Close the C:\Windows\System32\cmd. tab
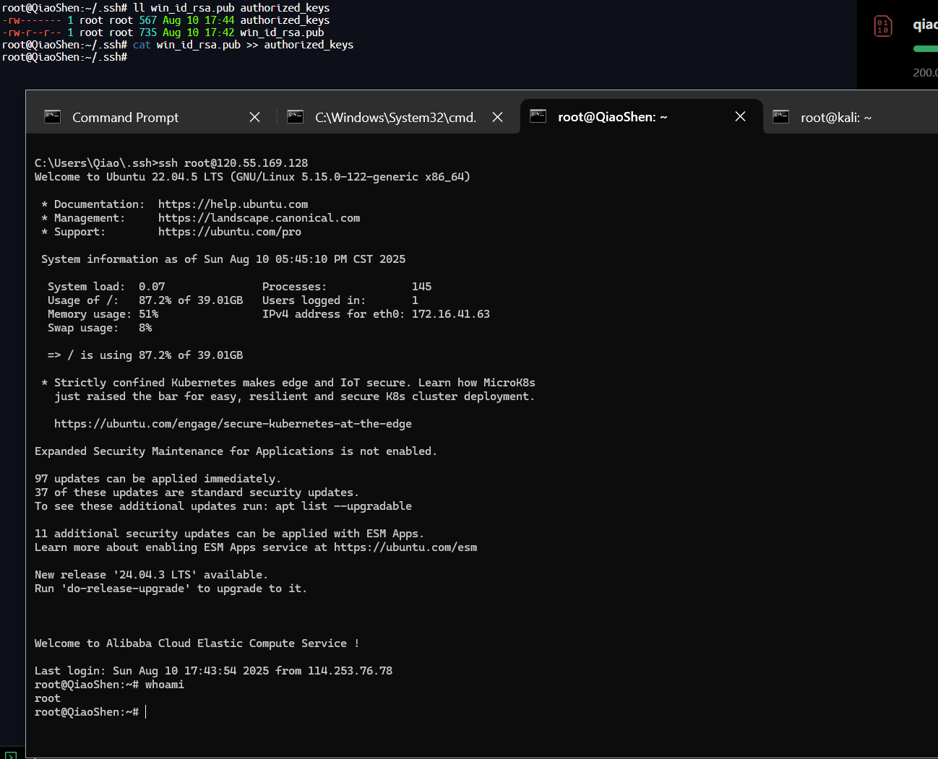This screenshot has height=759, width=938. pyautogui.click(x=497, y=117)
